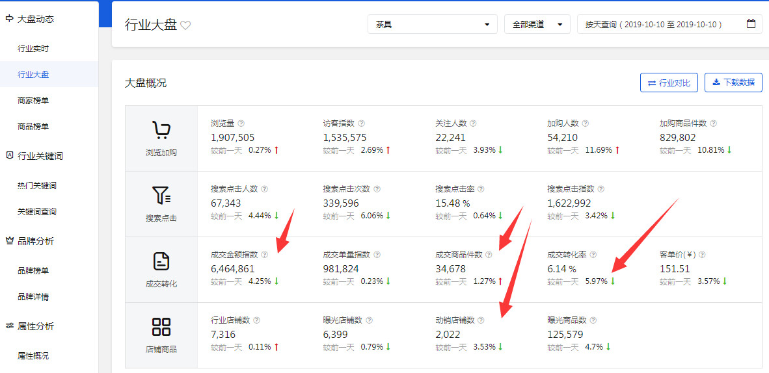Open the calendar icon in date query

[751, 23]
